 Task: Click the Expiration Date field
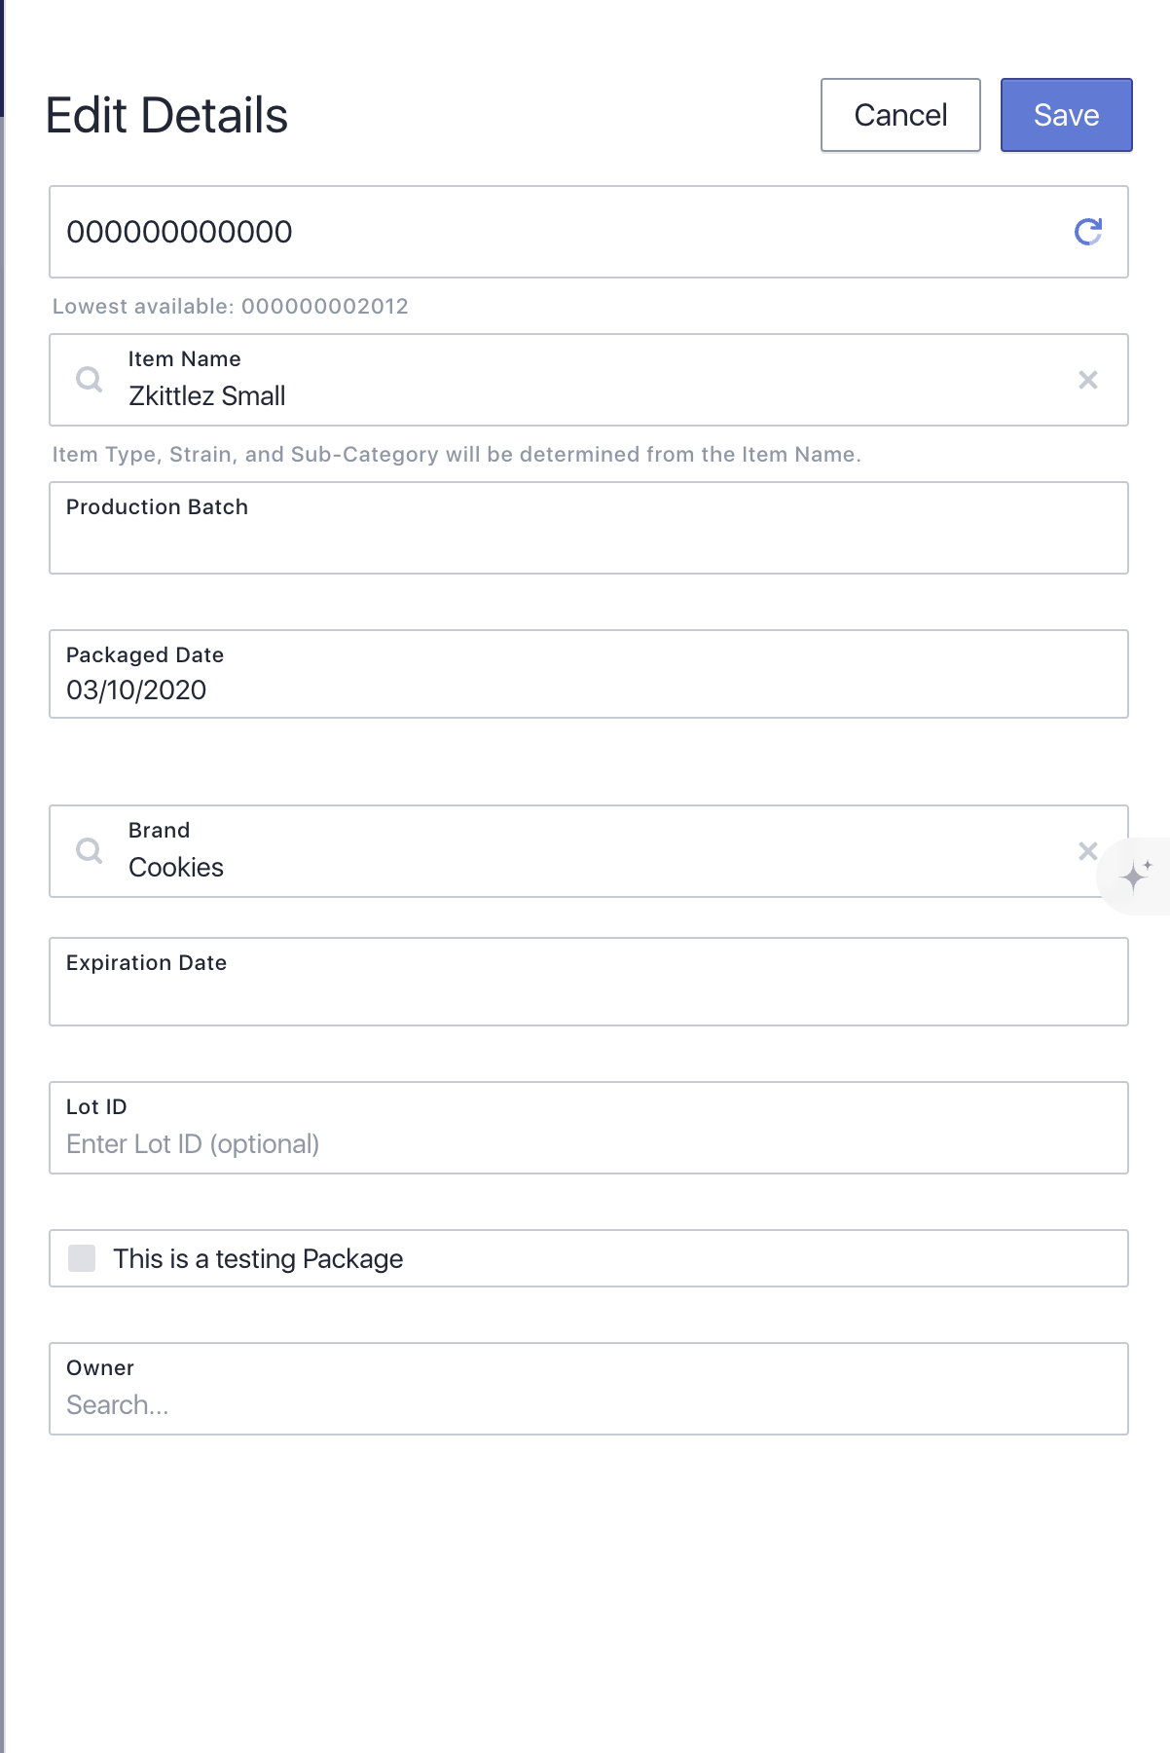(589, 982)
